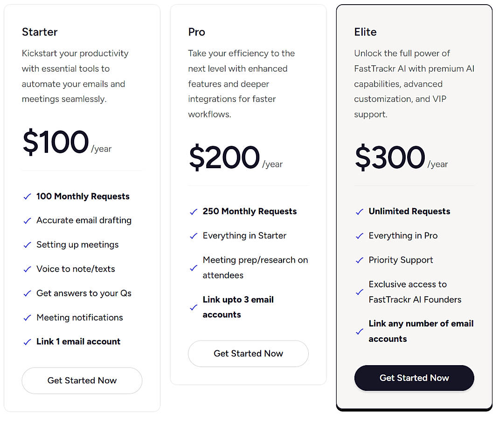Click Get Started Now under the Starter plan
The height and width of the screenshot is (422, 499).
point(82,381)
